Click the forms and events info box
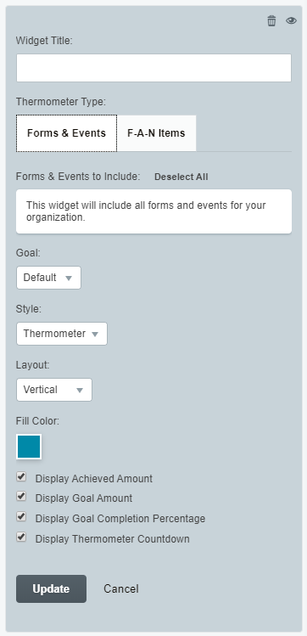 153,211
